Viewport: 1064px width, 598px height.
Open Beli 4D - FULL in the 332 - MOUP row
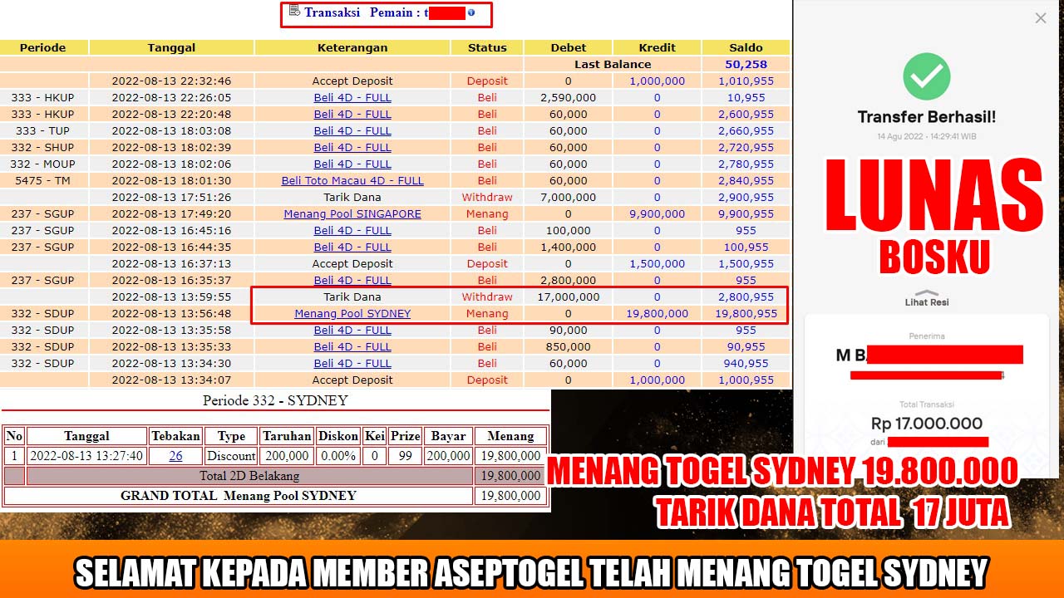352,164
